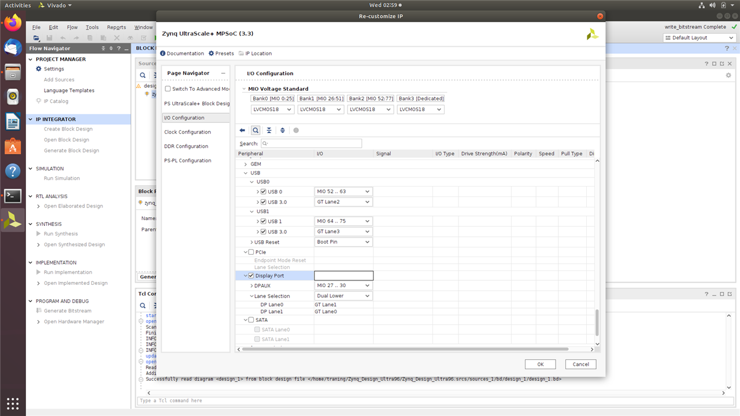The width and height of the screenshot is (740, 416).
Task: Open Bank1 LVCMOS18 voltage dropdown
Action: point(321,109)
